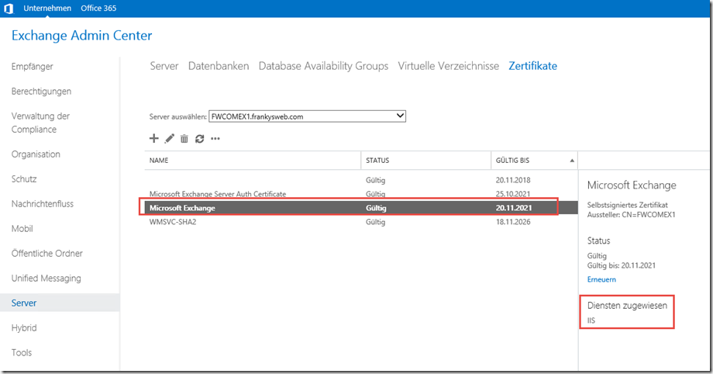Open Database Availability Groups tab
The width and height of the screenshot is (713, 374).
[x=323, y=66]
